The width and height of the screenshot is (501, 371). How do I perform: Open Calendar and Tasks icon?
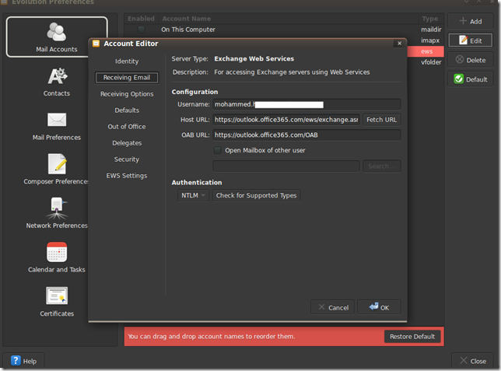click(x=57, y=252)
